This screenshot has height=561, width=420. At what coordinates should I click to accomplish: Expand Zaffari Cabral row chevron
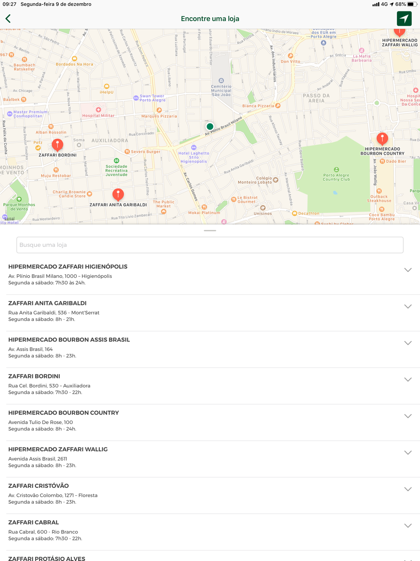(408, 526)
